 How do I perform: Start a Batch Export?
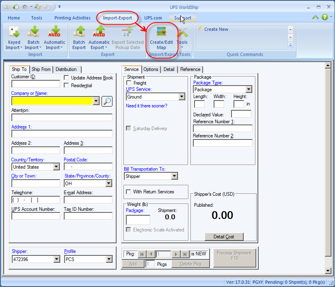click(x=79, y=38)
